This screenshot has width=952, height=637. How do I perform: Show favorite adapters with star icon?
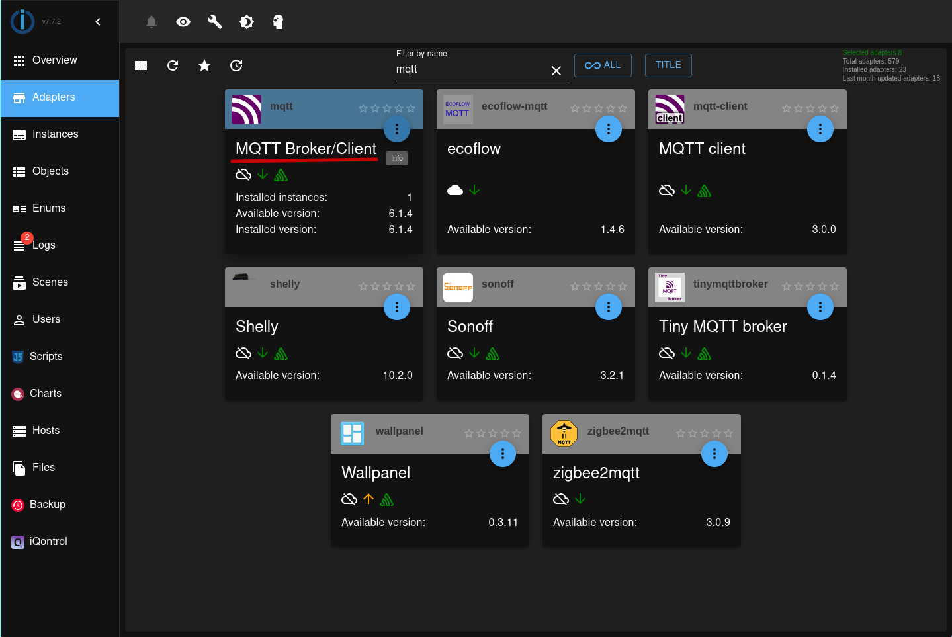[x=204, y=65]
